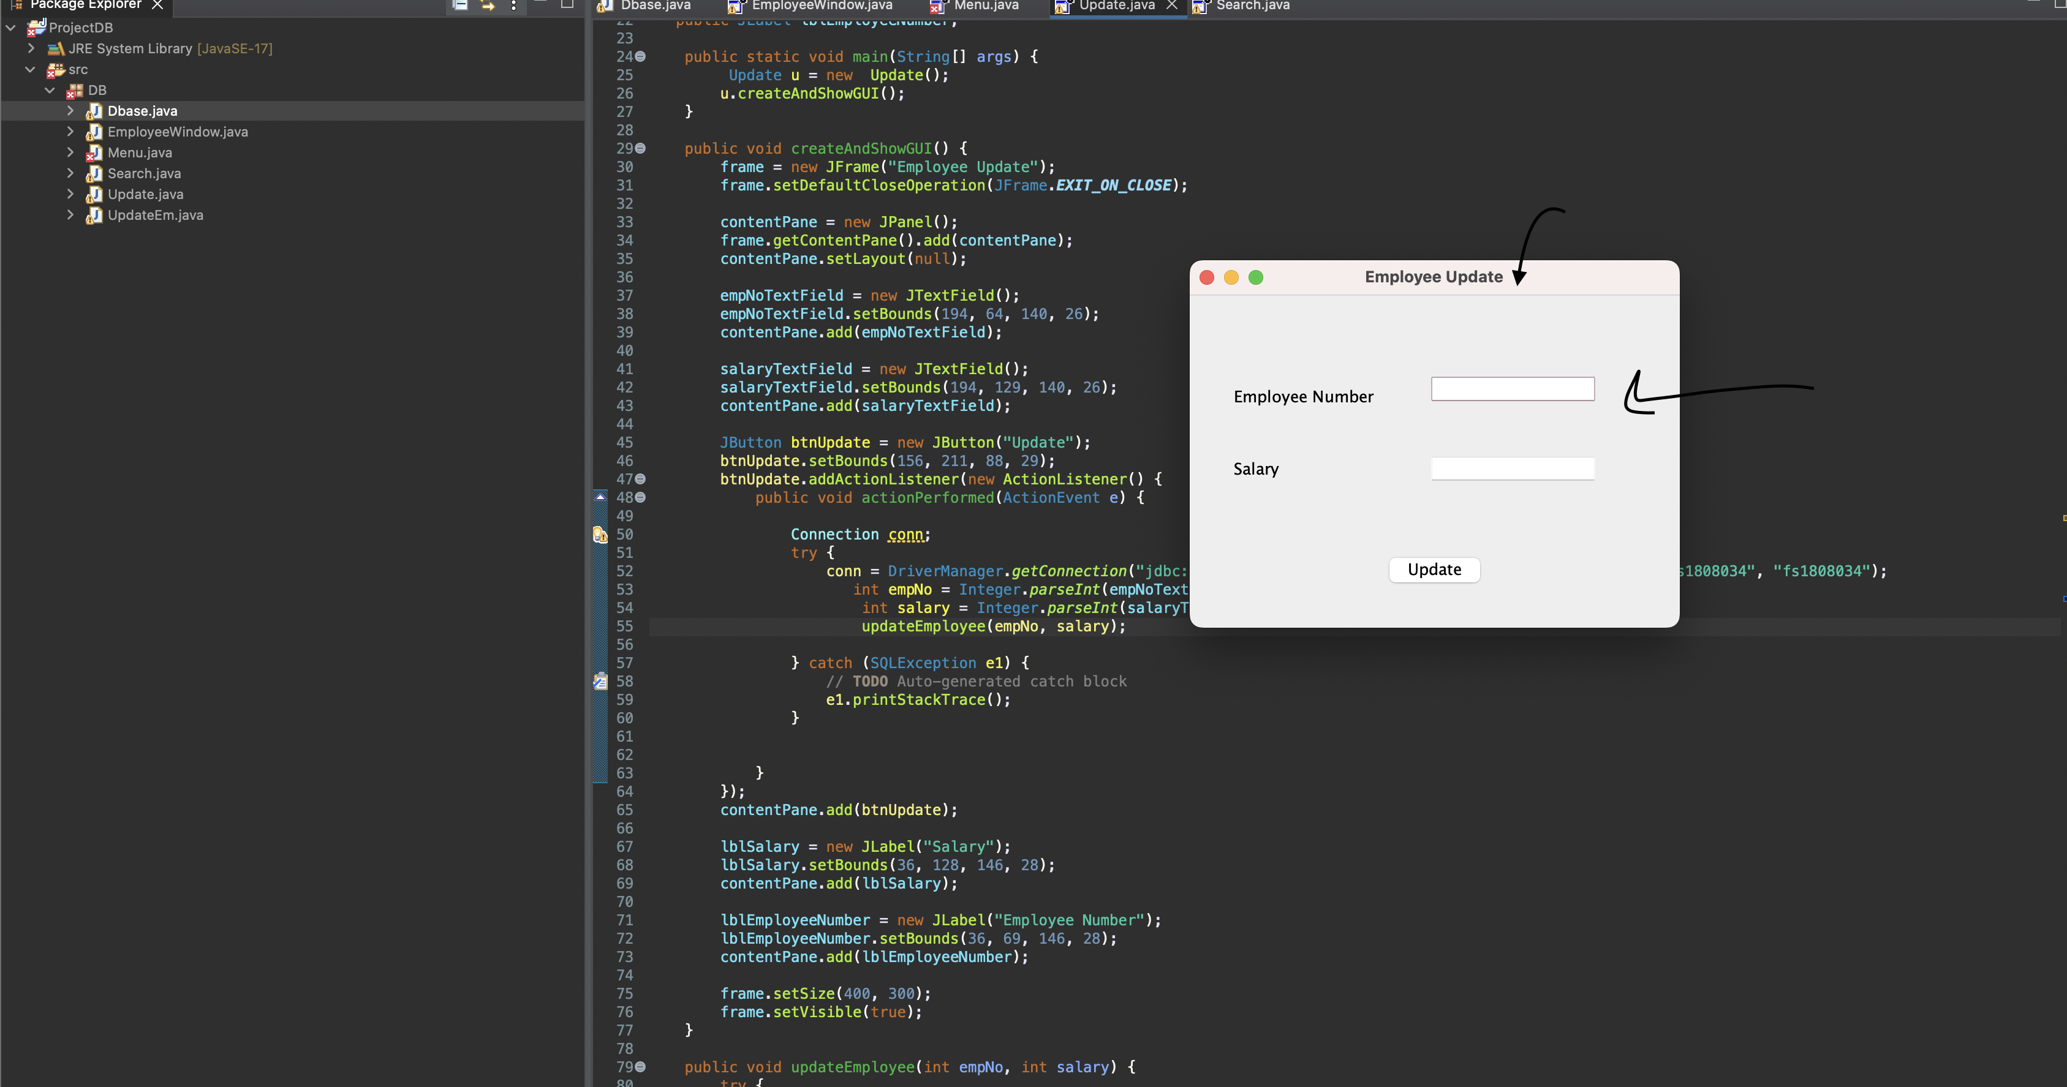Click the task marker on line 58 gutter
This screenshot has height=1087, width=2067.
tap(600, 681)
